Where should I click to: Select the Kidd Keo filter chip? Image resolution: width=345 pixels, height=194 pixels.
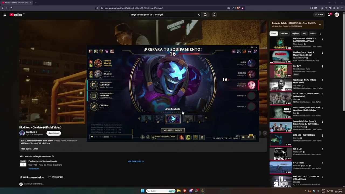coord(284,33)
